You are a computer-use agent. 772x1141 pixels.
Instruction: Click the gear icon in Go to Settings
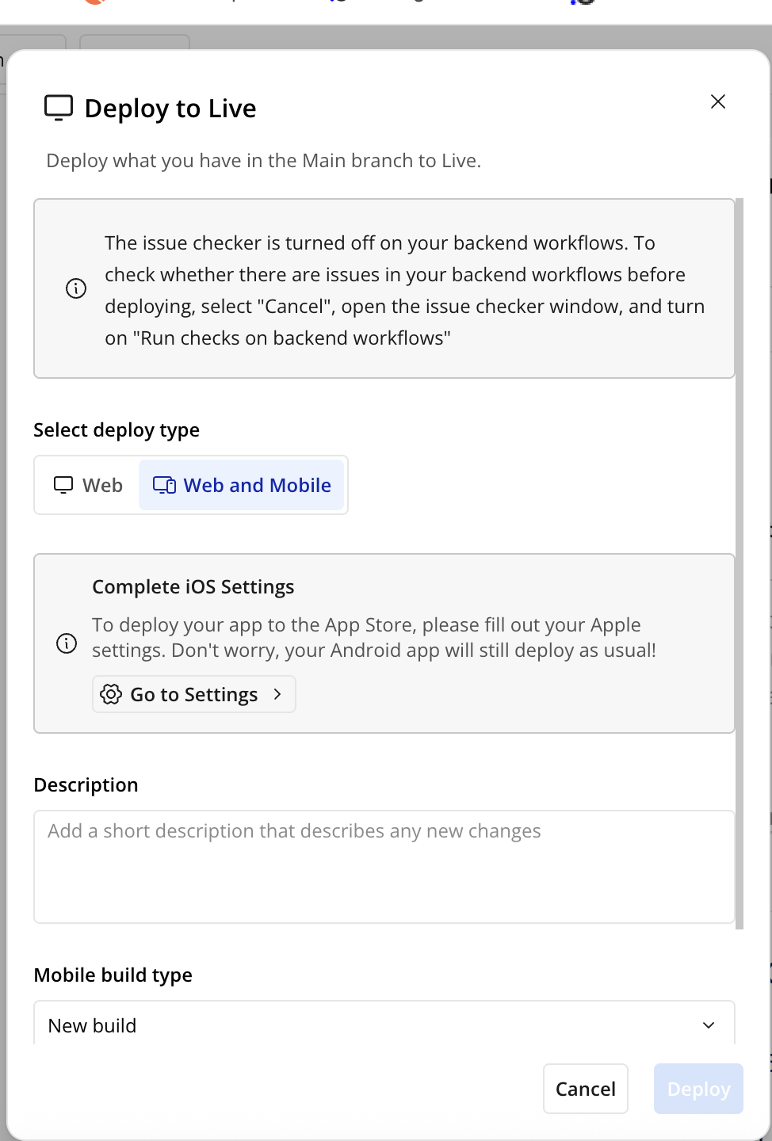click(111, 694)
